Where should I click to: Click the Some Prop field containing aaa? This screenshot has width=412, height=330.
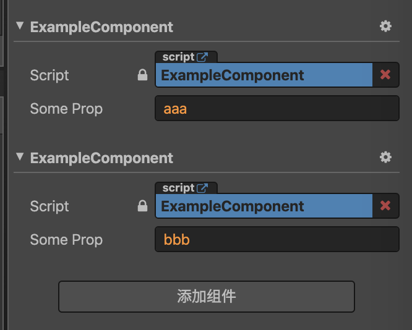coord(277,109)
